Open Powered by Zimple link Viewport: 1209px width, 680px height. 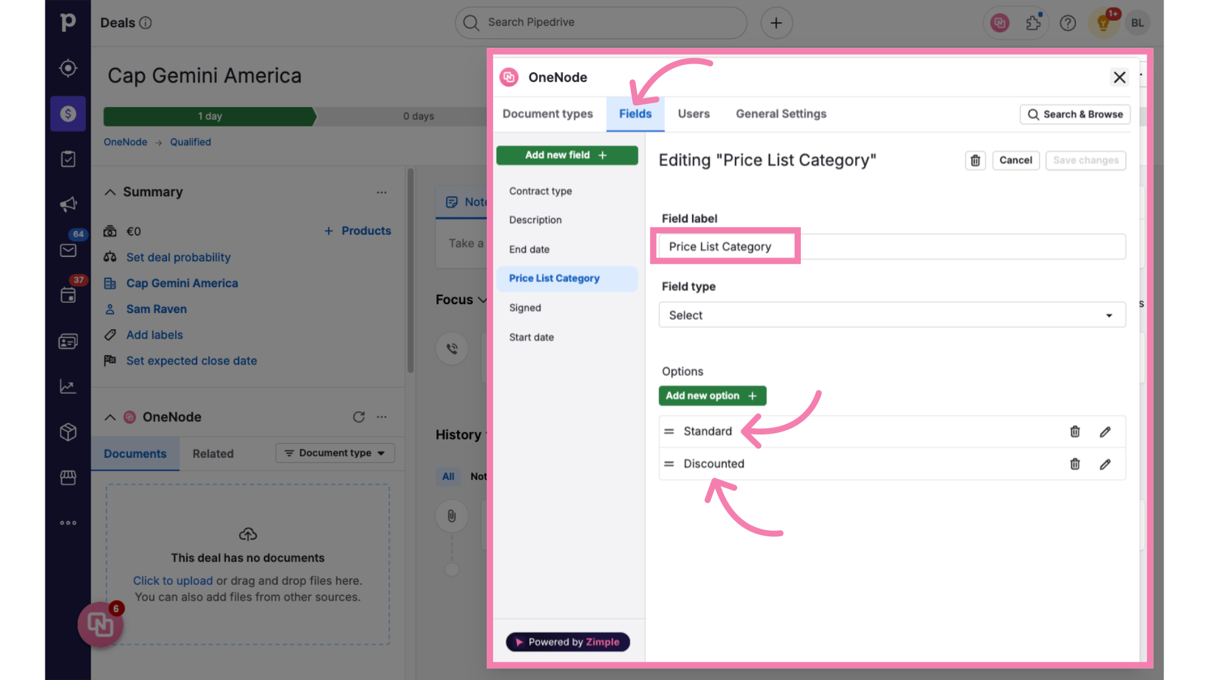pyautogui.click(x=567, y=642)
